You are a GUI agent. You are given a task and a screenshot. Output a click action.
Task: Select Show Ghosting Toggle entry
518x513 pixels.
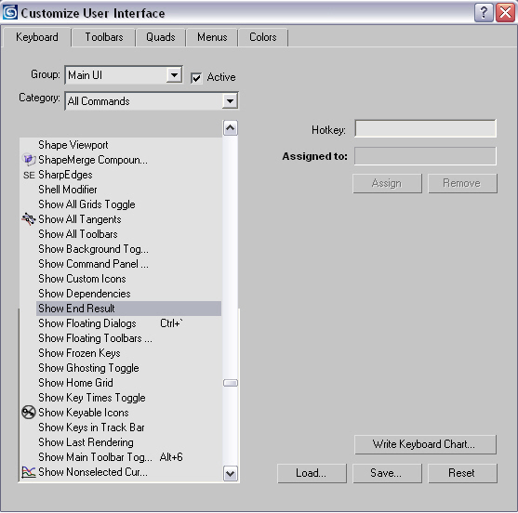click(88, 368)
